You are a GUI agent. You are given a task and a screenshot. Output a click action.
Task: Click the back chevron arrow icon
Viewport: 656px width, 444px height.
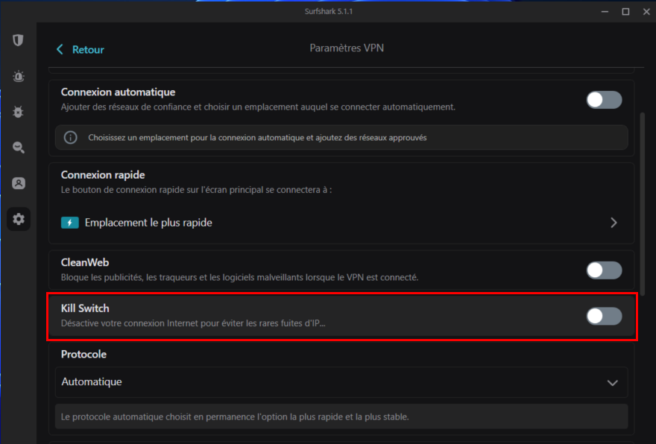coord(60,49)
